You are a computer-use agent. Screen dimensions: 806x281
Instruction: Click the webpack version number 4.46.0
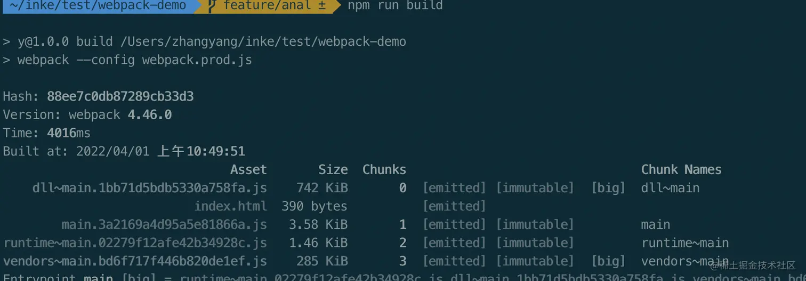(x=149, y=114)
